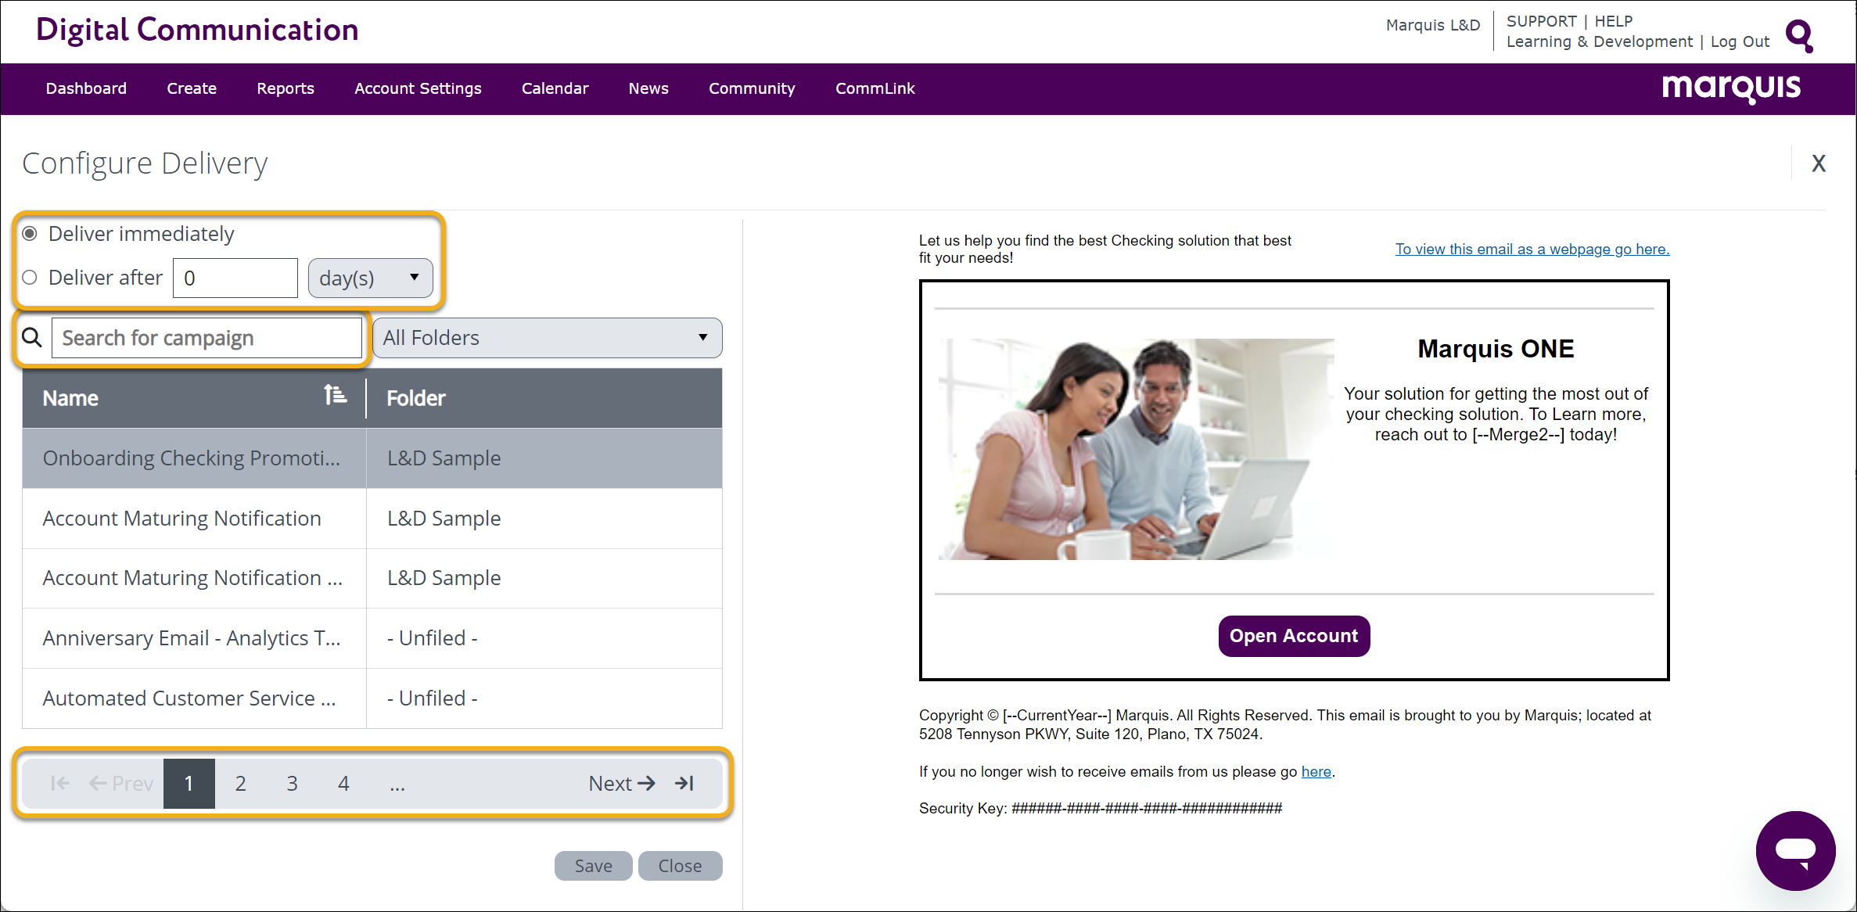Select Anniversary Email - Analytics T... row
Screen dimensions: 1857x912
pos(372,638)
